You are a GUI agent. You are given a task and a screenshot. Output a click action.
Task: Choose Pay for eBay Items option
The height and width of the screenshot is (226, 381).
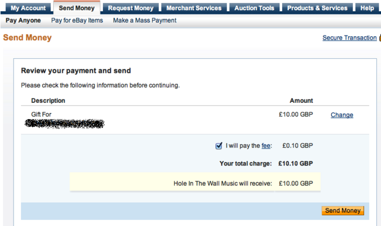pyautogui.click(x=77, y=20)
